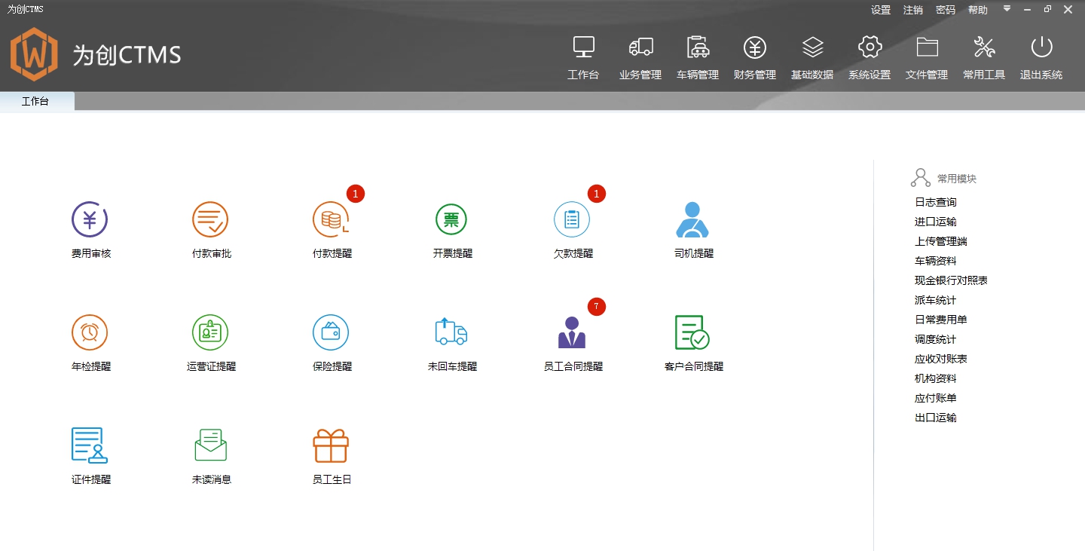Open the 保险提醒 insurance reminder icon

pyautogui.click(x=332, y=332)
